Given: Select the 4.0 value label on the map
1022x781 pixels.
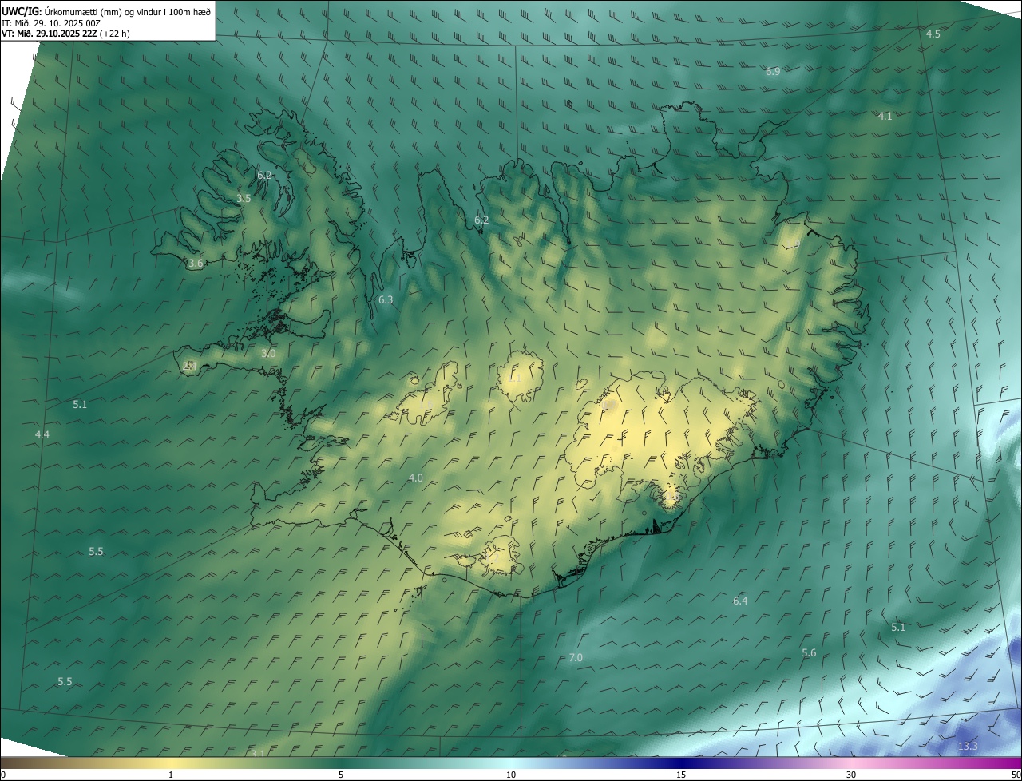Looking at the screenshot, I should tap(416, 478).
